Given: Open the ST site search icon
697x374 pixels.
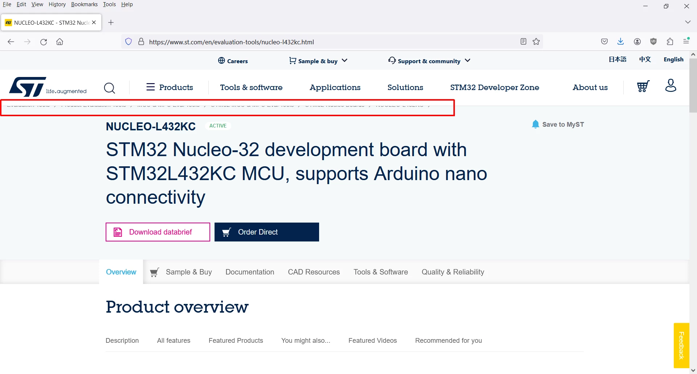Looking at the screenshot, I should 109,88.
